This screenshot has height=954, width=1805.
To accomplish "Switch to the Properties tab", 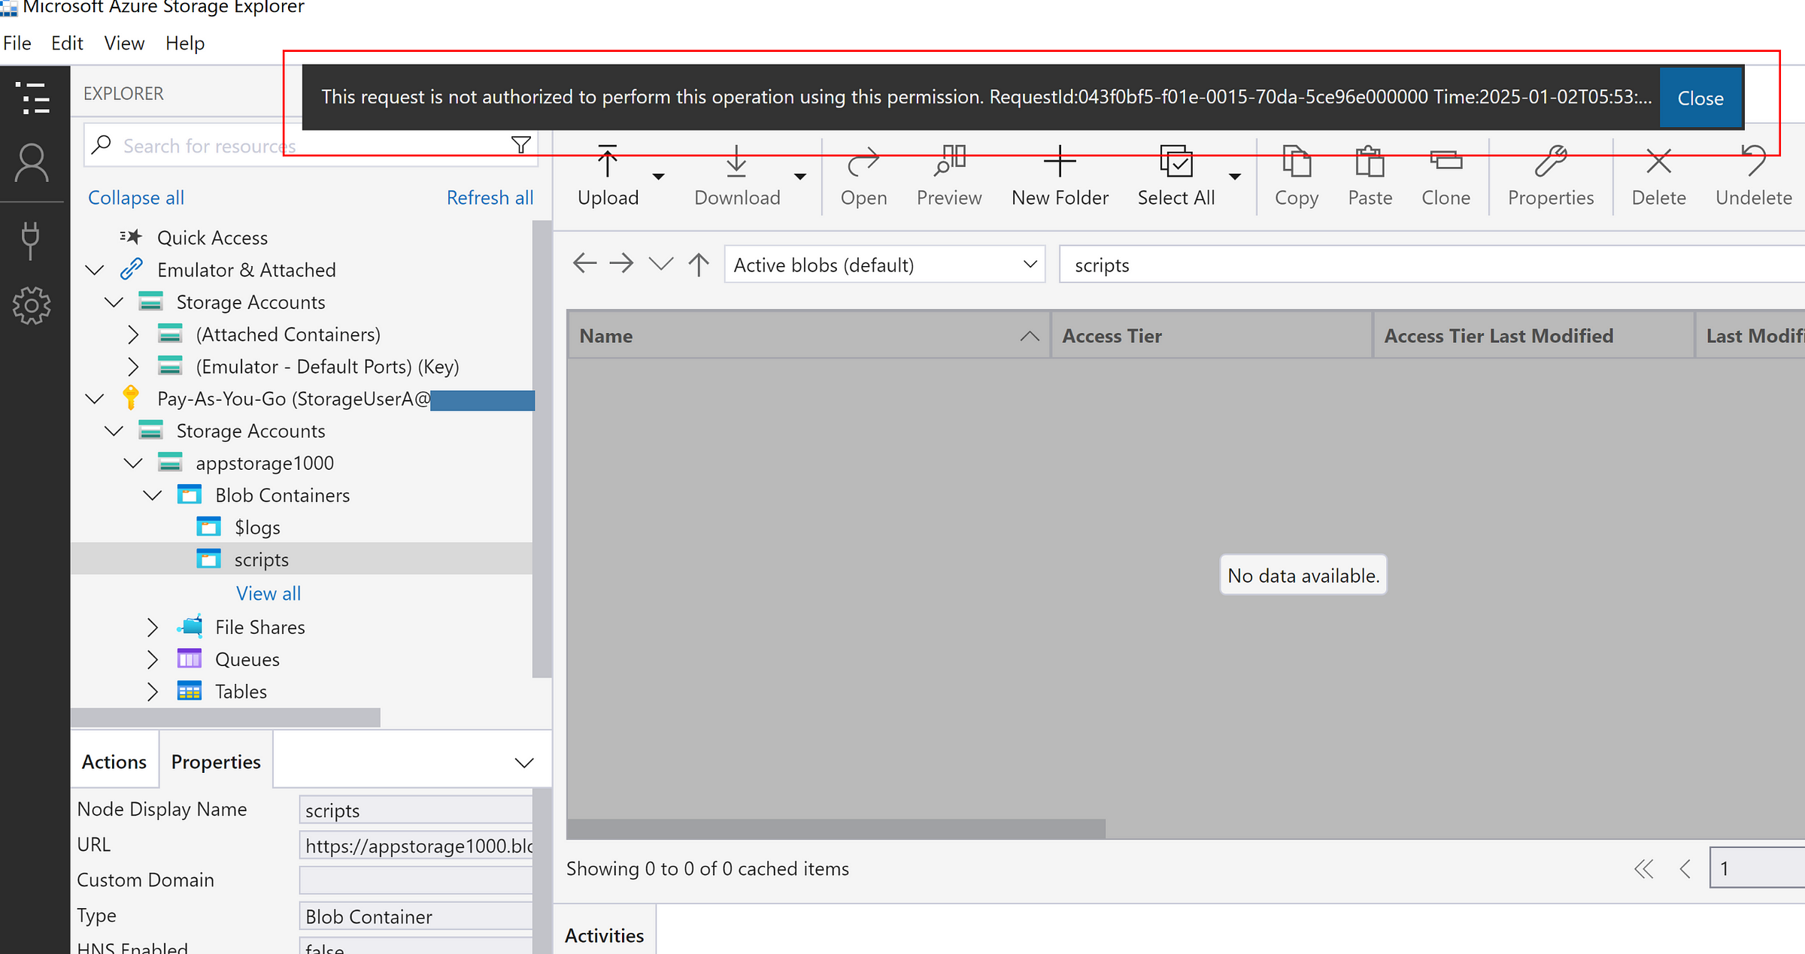I will pos(216,762).
